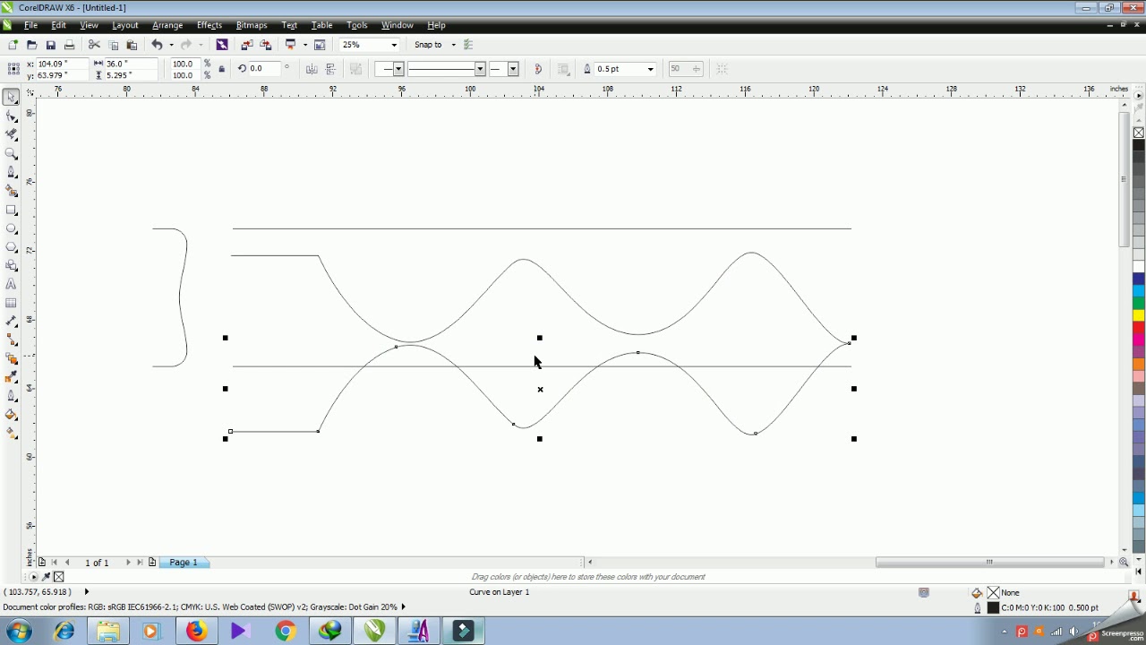Open the Effects menu

[210, 25]
